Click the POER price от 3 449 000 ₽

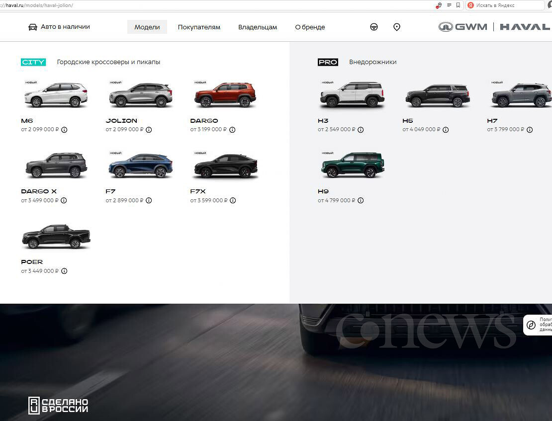40,271
